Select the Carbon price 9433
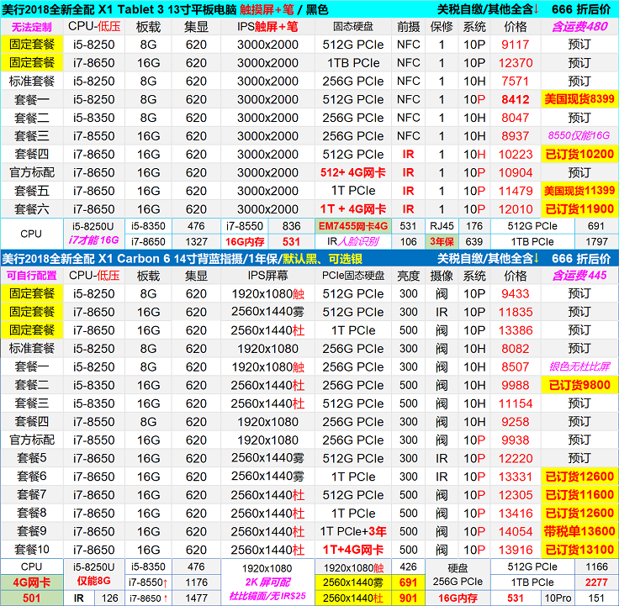The image size is (619, 606). click(x=516, y=293)
